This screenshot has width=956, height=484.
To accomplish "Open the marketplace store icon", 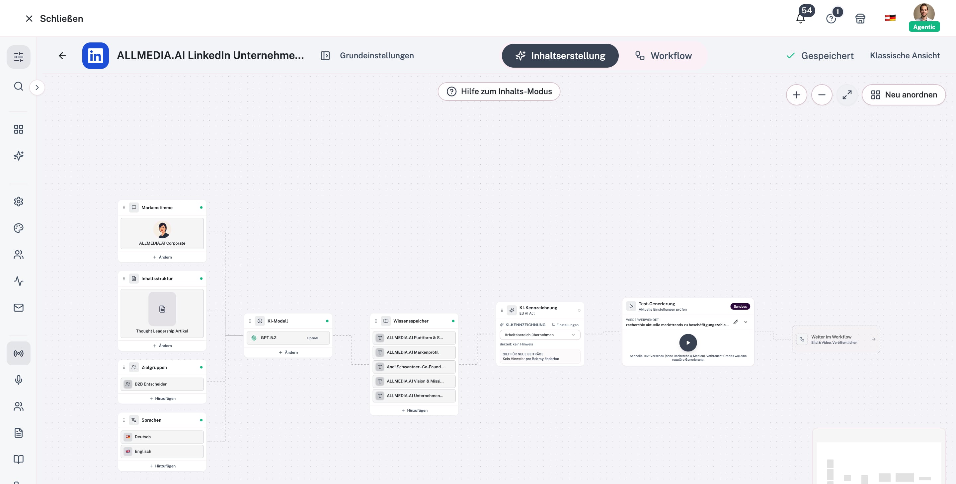I will click(860, 19).
